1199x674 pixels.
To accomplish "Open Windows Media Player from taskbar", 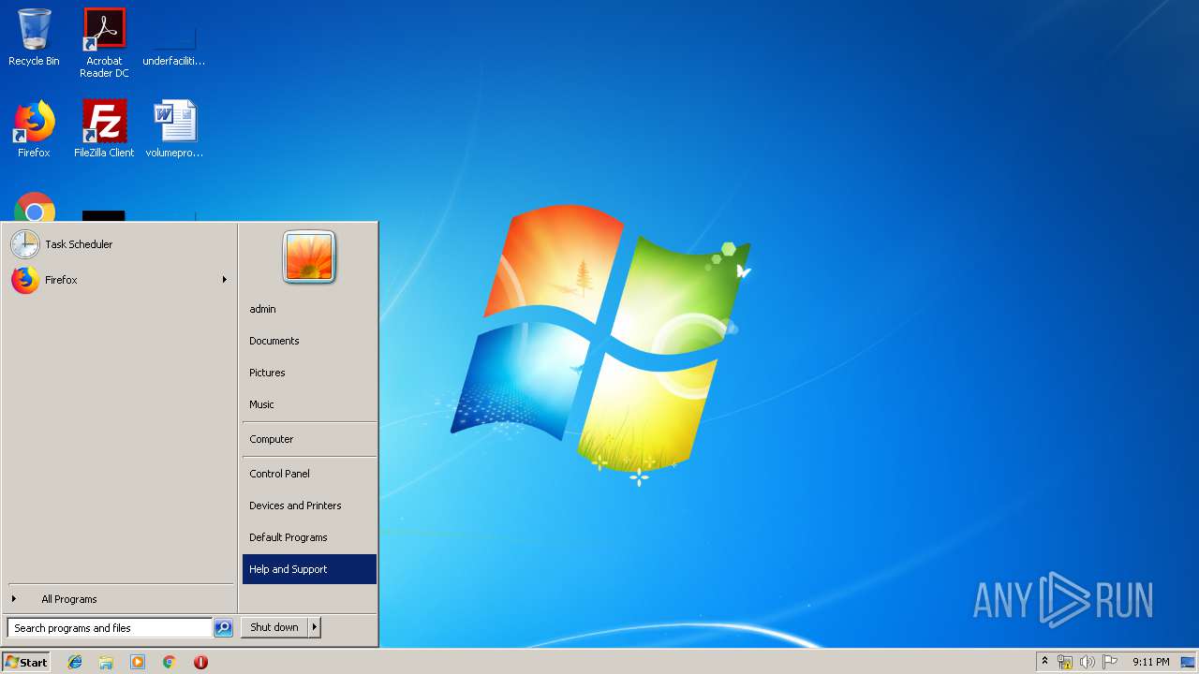I will tap(138, 662).
